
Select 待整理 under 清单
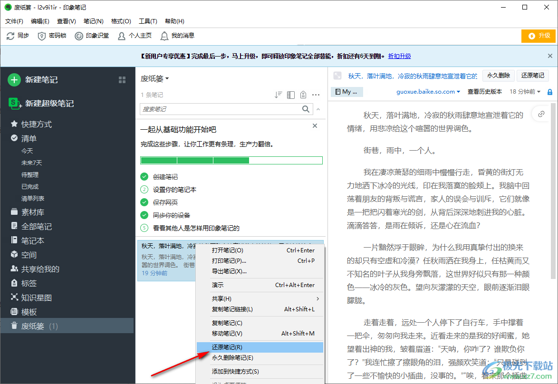[x=30, y=174]
